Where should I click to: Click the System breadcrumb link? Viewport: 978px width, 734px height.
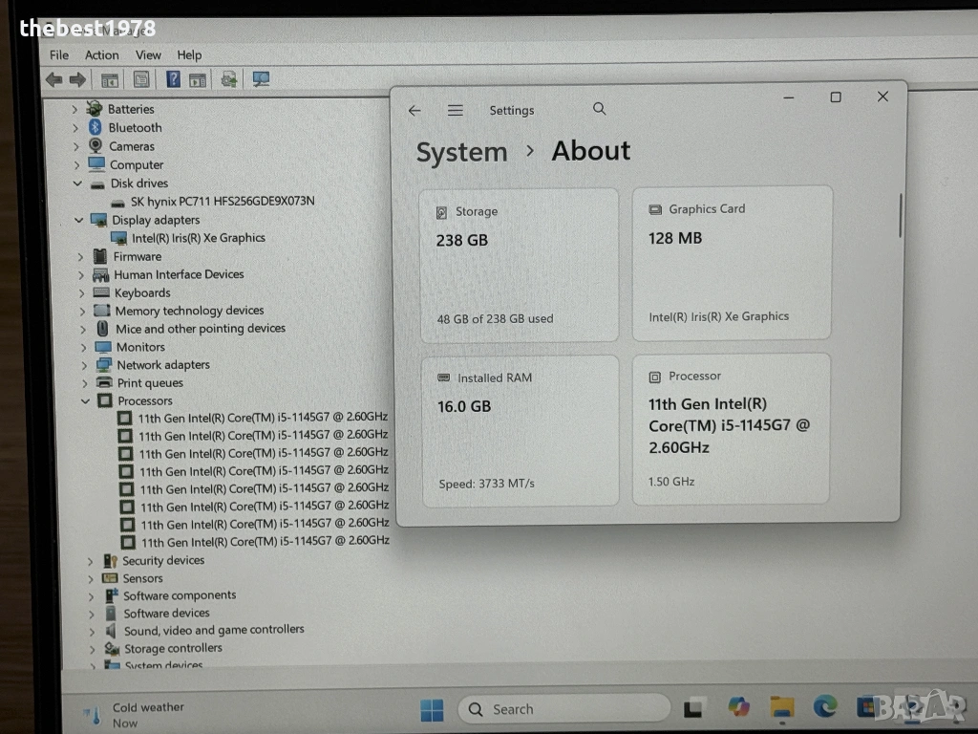pyautogui.click(x=461, y=152)
